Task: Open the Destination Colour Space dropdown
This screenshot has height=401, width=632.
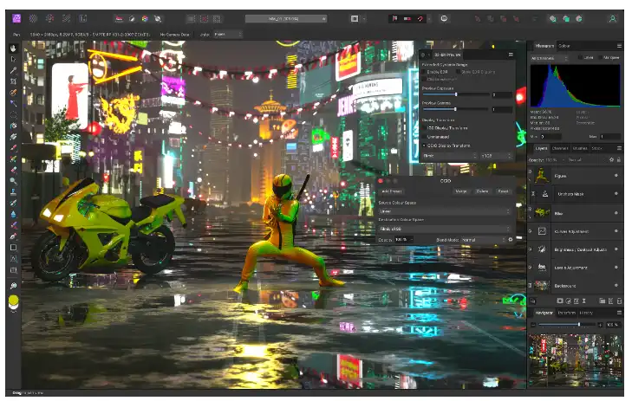Action: 445,229
